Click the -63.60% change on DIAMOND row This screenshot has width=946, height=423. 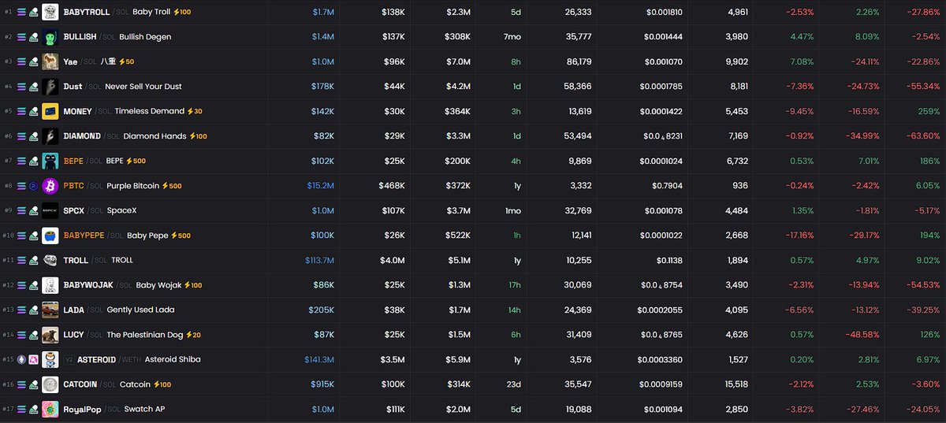pyautogui.click(x=923, y=136)
